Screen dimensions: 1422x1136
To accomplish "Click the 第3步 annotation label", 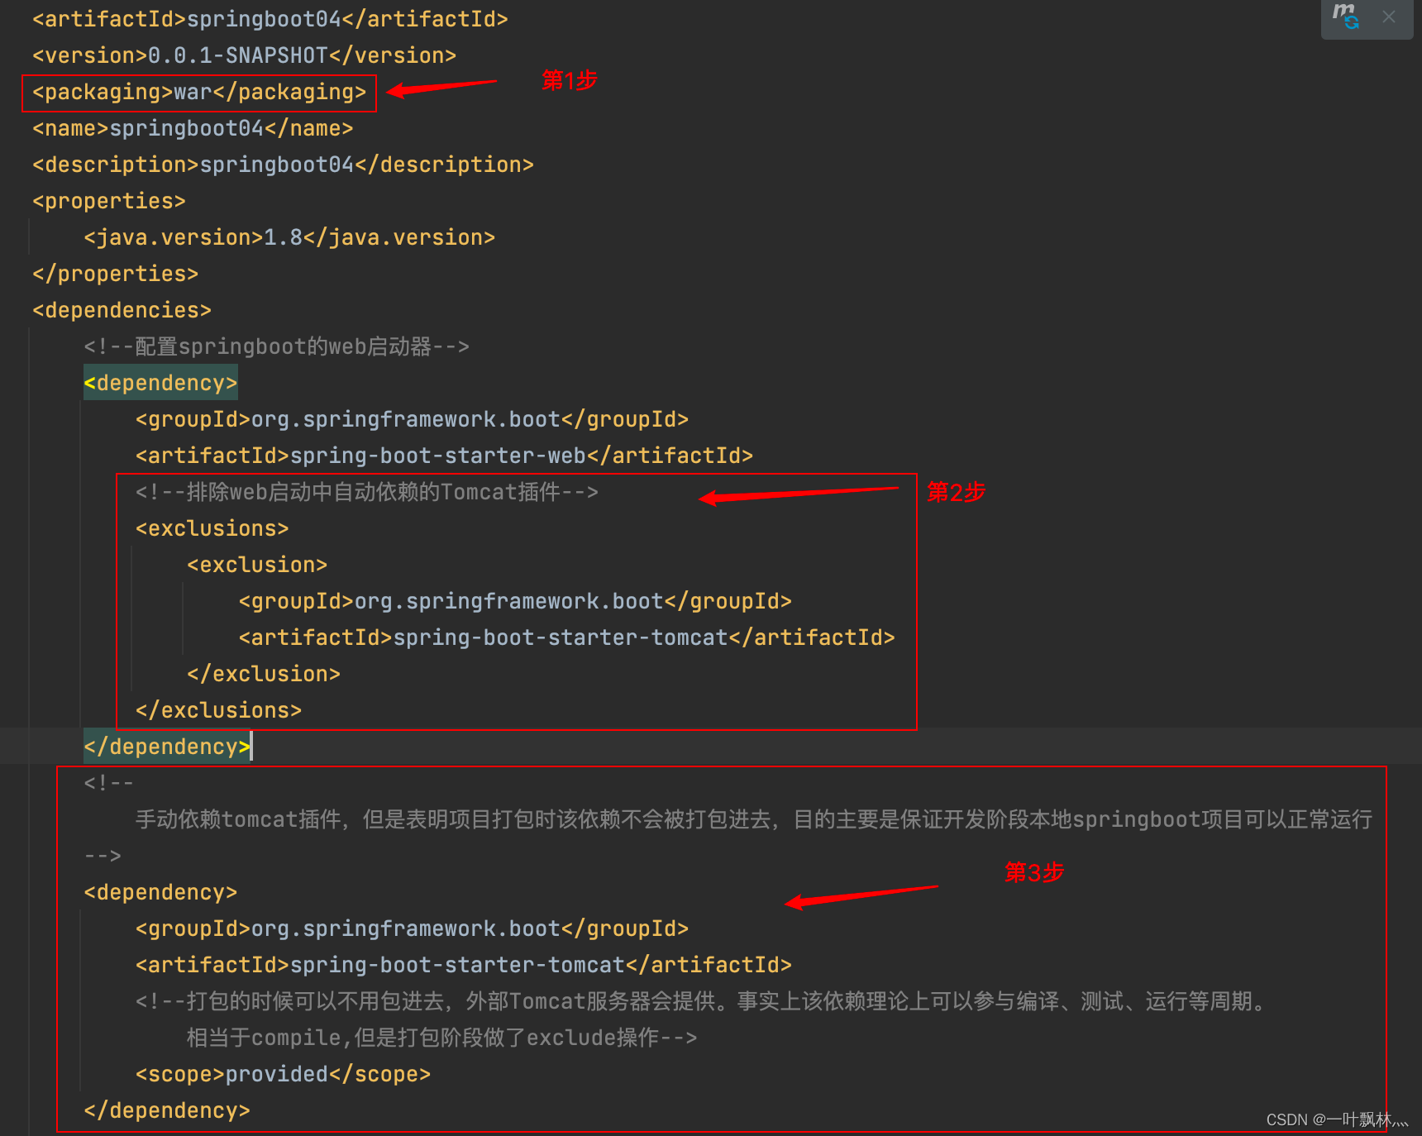I will coord(1034,872).
